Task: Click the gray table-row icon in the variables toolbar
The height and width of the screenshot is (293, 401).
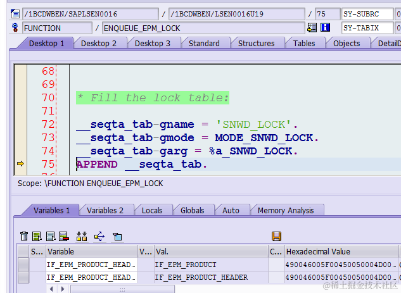Action: (51, 236)
